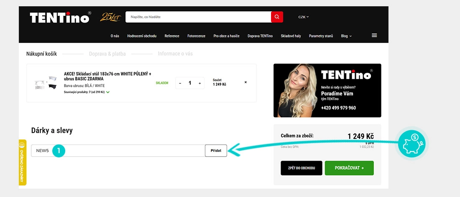Click the Ověřeno zákazníky side badge

tap(23, 162)
